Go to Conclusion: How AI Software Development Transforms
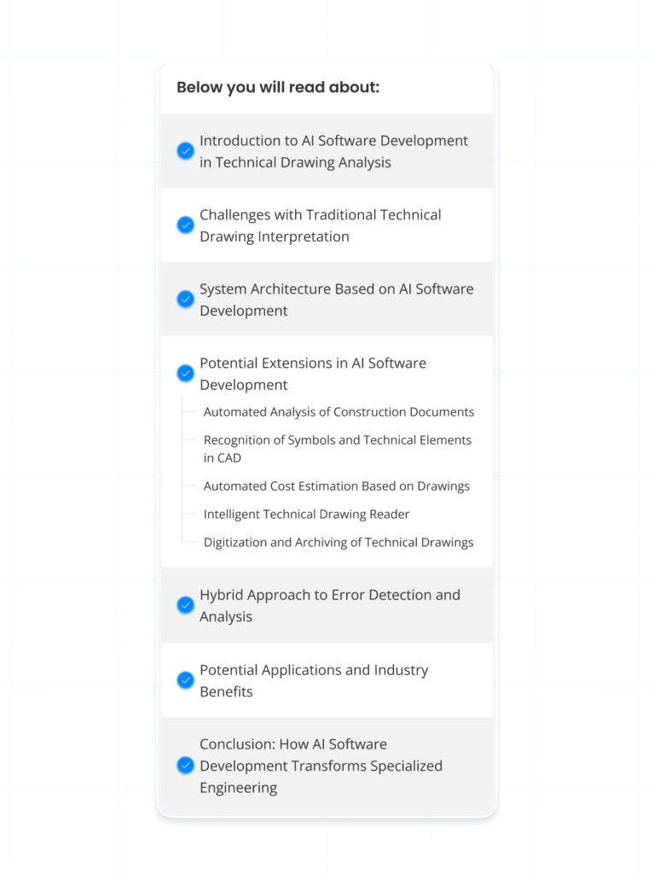This screenshot has height=874, width=654. pos(321,766)
